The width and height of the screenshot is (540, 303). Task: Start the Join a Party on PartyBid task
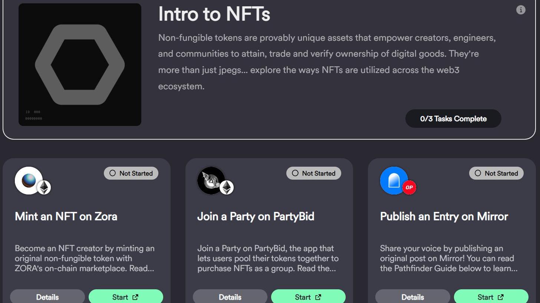point(308,297)
